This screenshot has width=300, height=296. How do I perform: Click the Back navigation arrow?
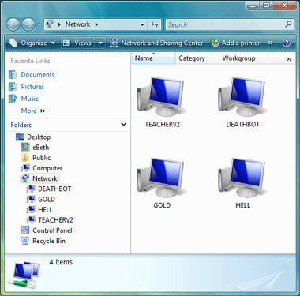click(13, 24)
